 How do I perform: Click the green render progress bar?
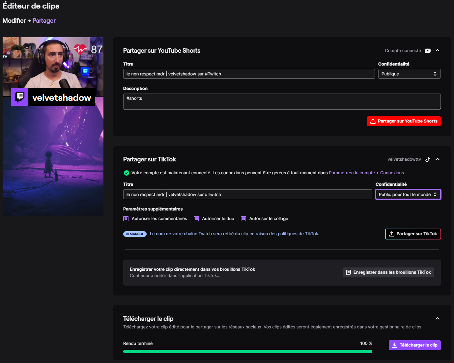[247, 351]
